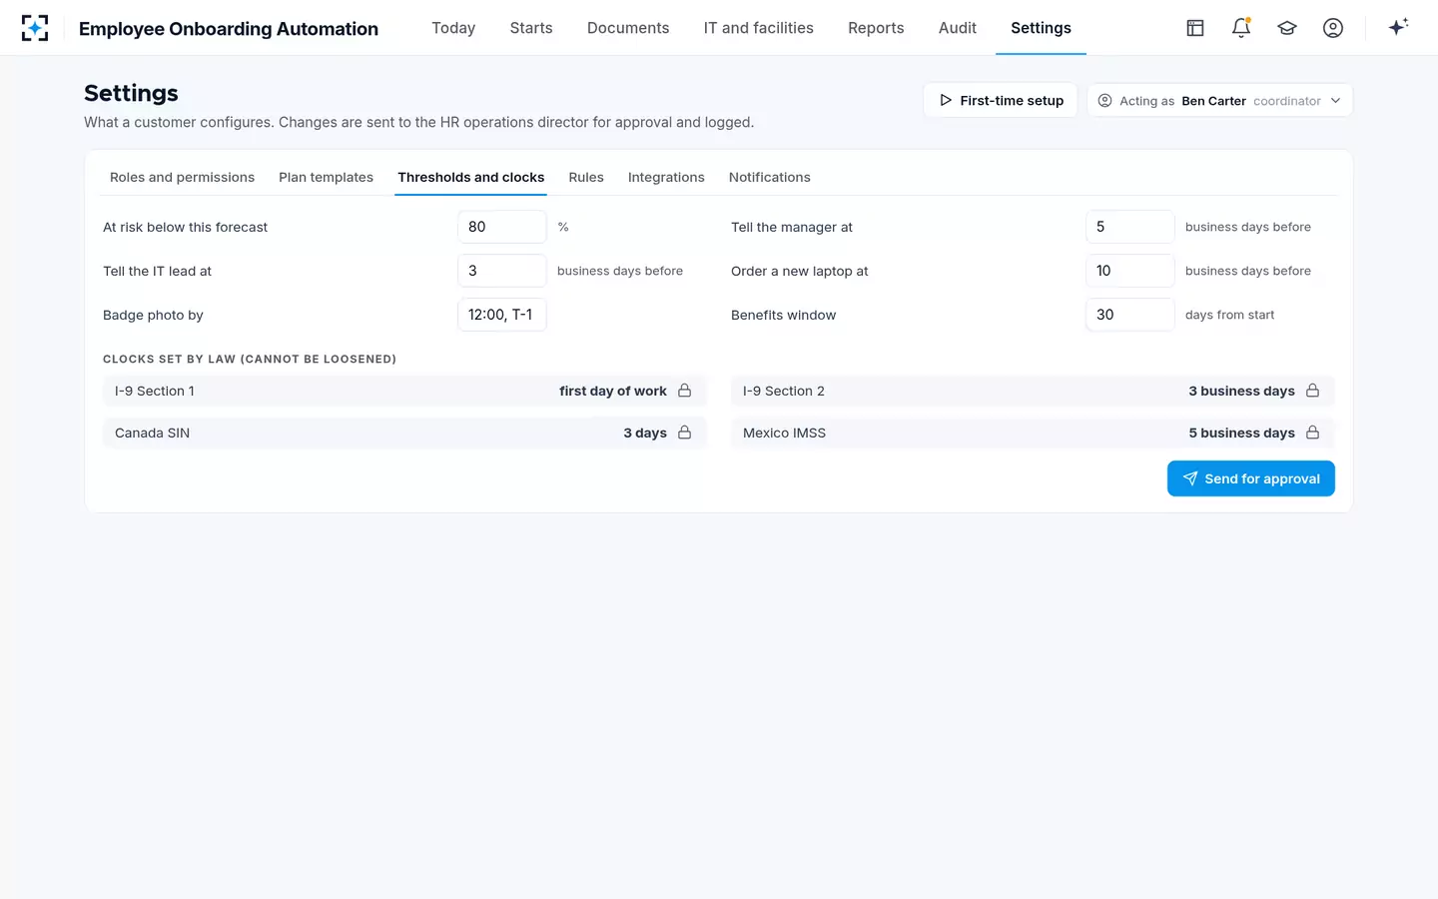Screen dimensions: 1438x899
Task: Click the lock icon for Mexico IMSS
Action: pyautogui.click(x=1313, y=433)
